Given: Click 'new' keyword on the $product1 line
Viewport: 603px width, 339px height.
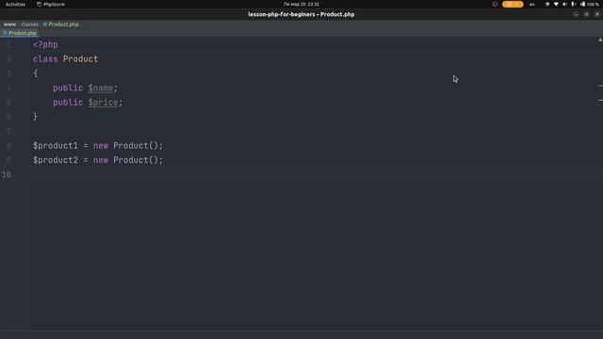Looking at the screenshot, I should click(101, 146).
